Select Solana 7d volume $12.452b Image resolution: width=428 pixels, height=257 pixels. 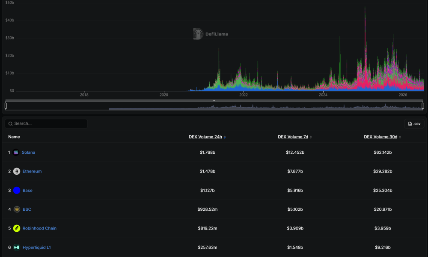(x=295, y=152)
